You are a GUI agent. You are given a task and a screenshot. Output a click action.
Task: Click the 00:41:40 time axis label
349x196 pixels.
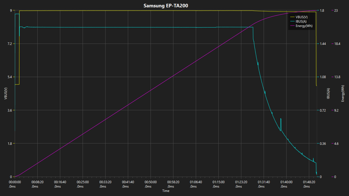[128, 184]
